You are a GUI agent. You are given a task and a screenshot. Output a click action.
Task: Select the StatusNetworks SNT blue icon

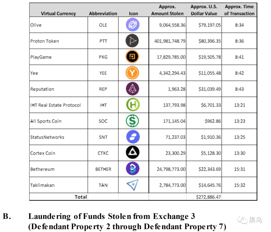133,137
